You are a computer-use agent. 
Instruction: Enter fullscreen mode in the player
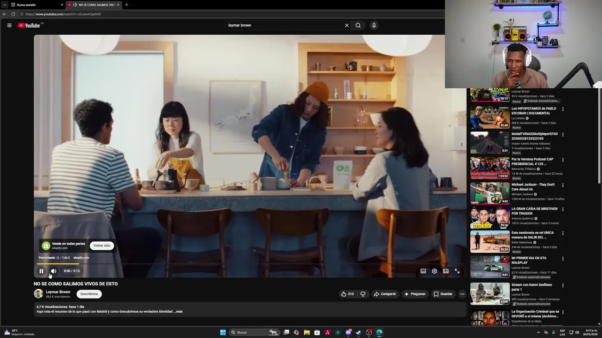click(x=457, y=271)
